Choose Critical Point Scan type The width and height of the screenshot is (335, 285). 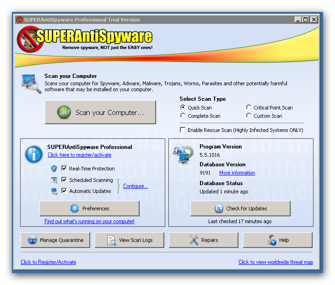[249, 107]
